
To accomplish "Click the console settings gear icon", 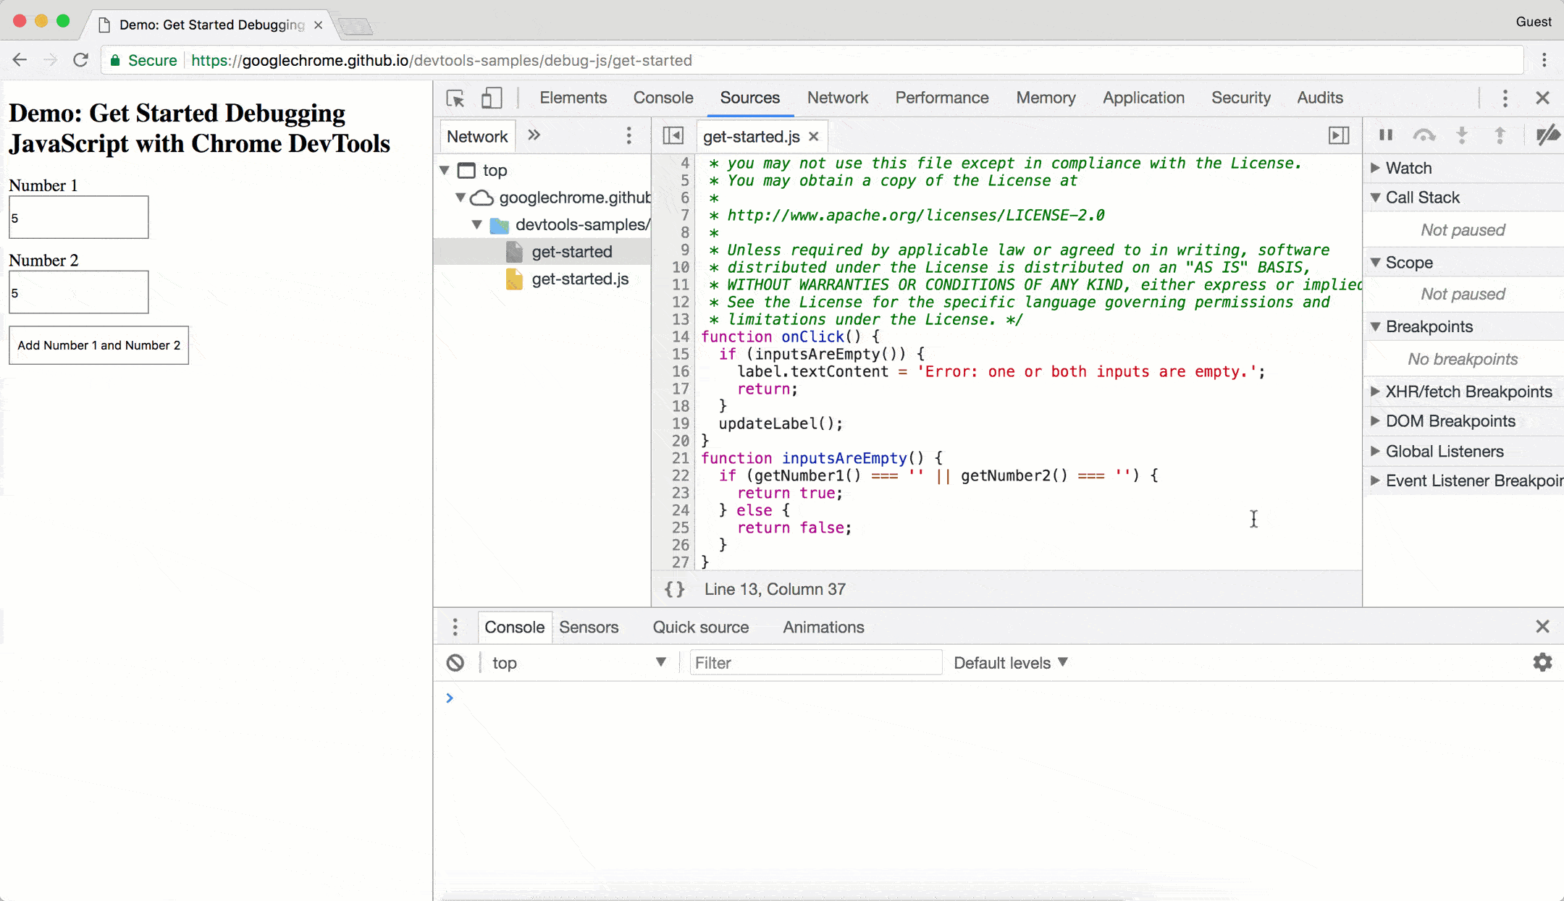I will click(1542, 663).
